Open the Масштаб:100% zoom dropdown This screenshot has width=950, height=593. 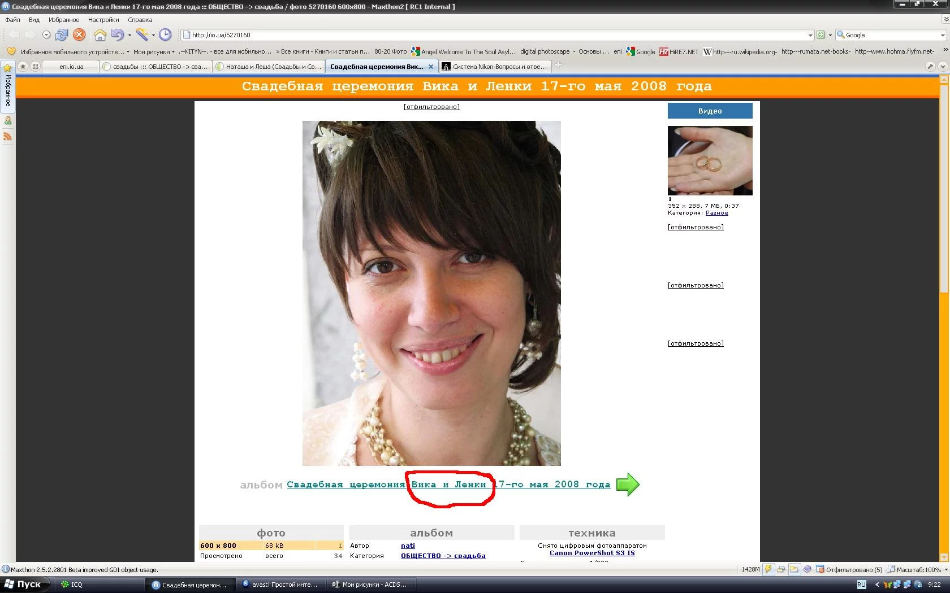917,569
